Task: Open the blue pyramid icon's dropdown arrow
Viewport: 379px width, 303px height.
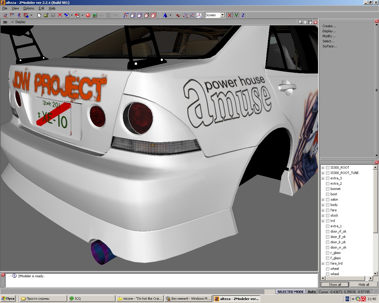Action: click(x=170, y=15)
